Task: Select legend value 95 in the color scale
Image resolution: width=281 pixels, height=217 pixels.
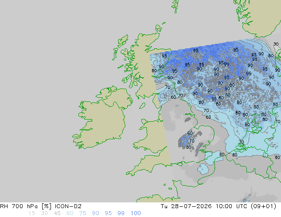Action: [x=108, y=213]
